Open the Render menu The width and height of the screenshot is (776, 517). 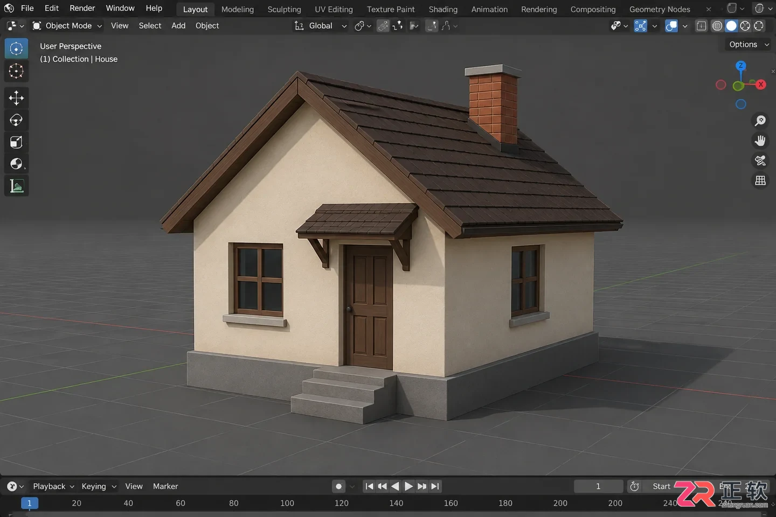point(82,8)
